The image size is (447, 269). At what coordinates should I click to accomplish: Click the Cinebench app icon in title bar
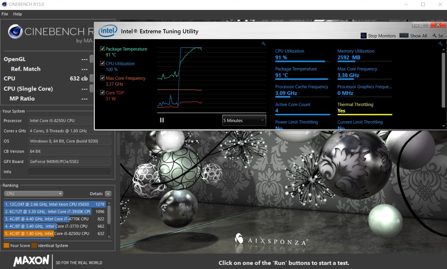[4, 4]
